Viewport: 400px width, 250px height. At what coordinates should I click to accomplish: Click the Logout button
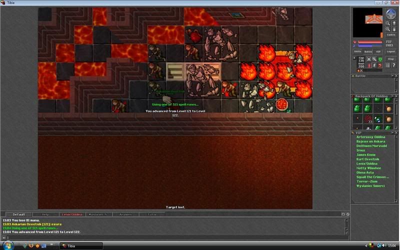[391, 52]
